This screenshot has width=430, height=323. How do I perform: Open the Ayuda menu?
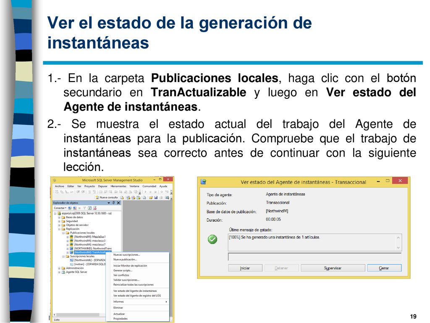click(163, 186)
